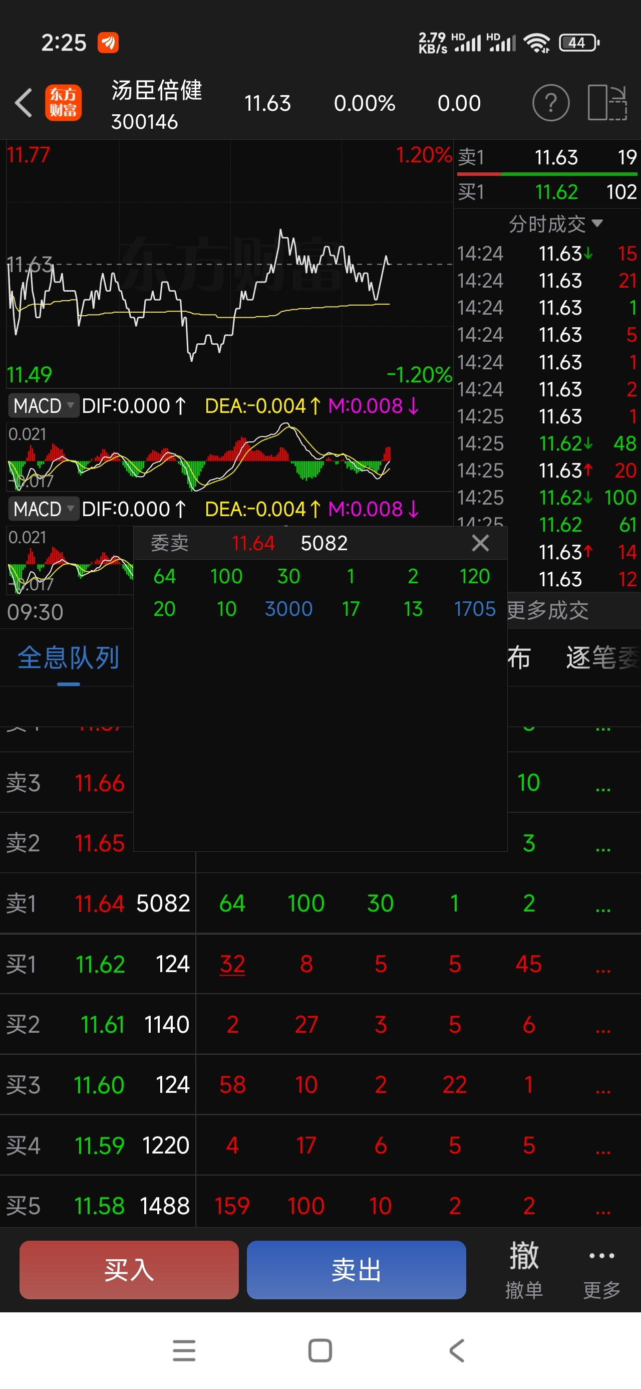This screenshot has height=1389, width=641.
Task: Open the 更多 three-dots menu
Action: click(601, 1269)
